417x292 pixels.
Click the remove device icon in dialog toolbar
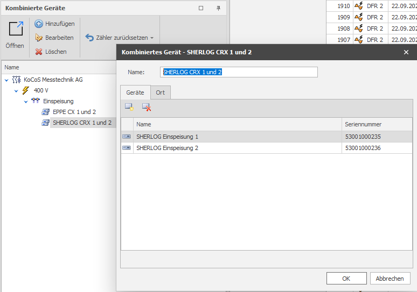pos(147,107)
